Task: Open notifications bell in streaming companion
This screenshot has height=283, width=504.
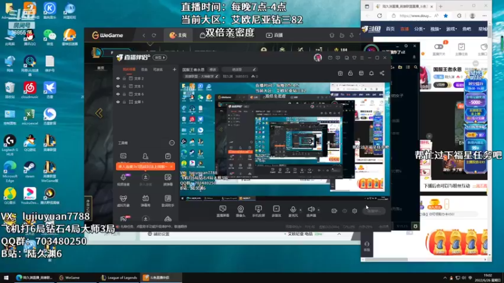Action: 371,74
